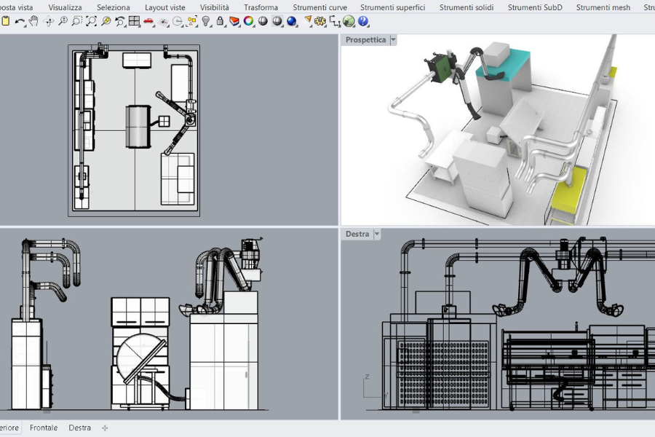Add a new viewport tab with plus
The height and width of the screenshot is (437, 655).
coord(105,428)
